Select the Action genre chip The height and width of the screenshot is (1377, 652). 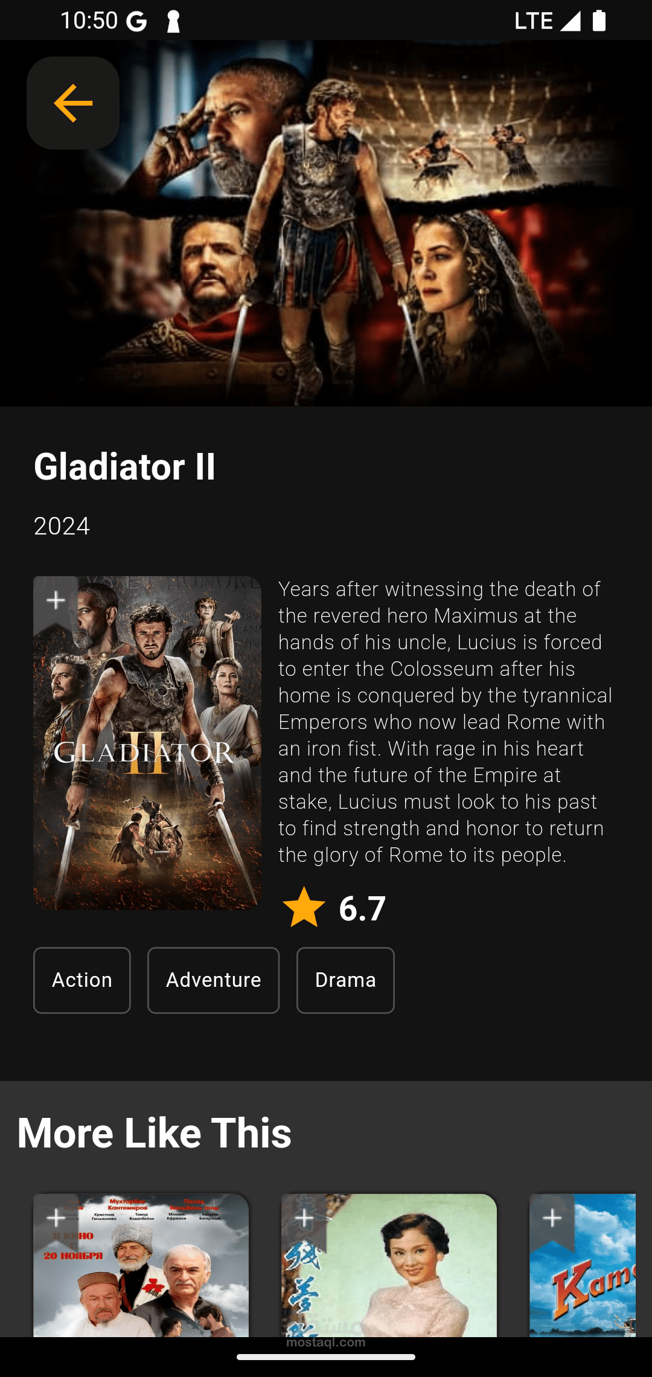(x=82, y=980)
